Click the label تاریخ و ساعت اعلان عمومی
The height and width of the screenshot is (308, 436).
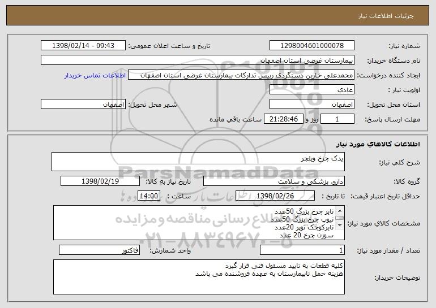(169, 46)
